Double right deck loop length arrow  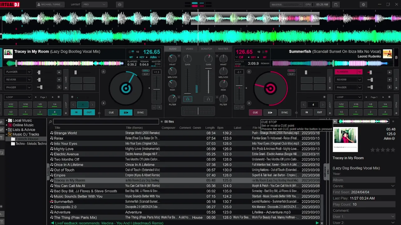322,105
